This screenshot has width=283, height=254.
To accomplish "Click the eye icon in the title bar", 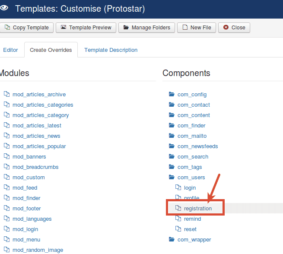I will point(4,8).
